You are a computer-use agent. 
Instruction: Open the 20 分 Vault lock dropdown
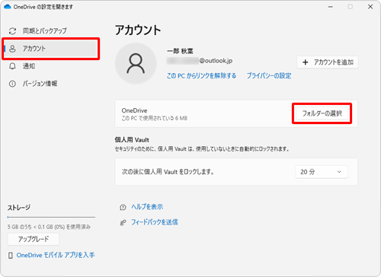tap(322, 172)
